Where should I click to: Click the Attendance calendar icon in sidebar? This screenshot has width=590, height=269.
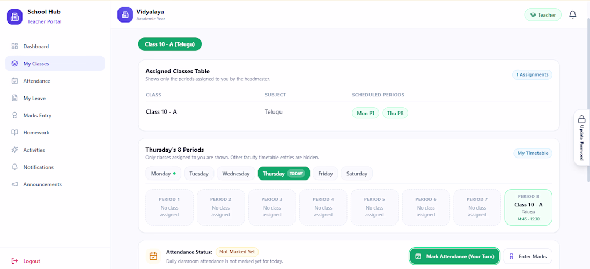[x=14, y=81]
